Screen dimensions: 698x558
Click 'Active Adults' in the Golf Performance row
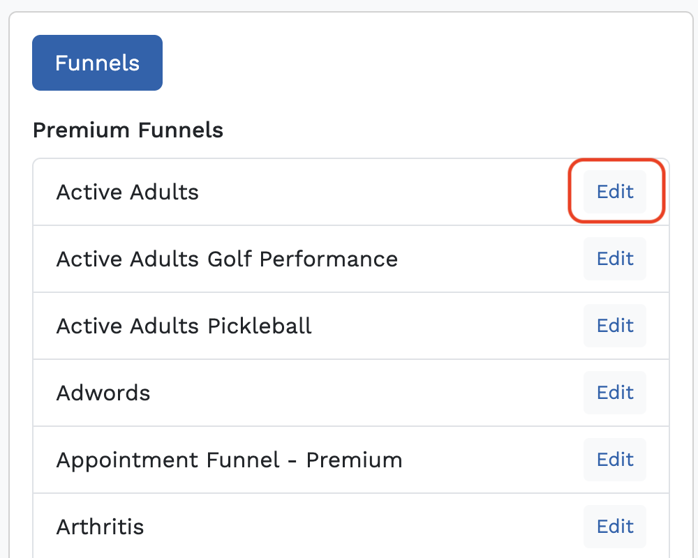click(x=127, y=259)
